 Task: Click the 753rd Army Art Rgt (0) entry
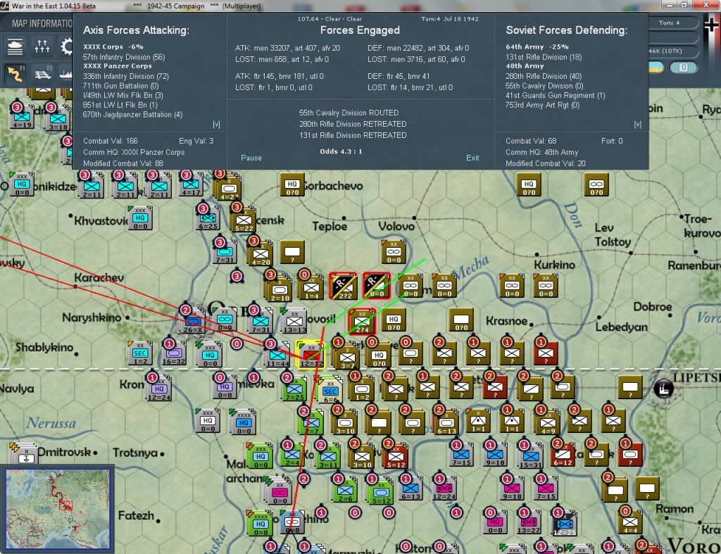(542, 105)
